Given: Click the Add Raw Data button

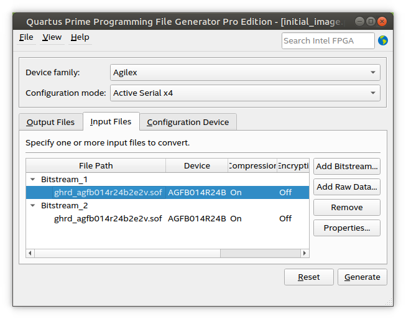Looking at the screenshot, I should click(x=346, y=187).
